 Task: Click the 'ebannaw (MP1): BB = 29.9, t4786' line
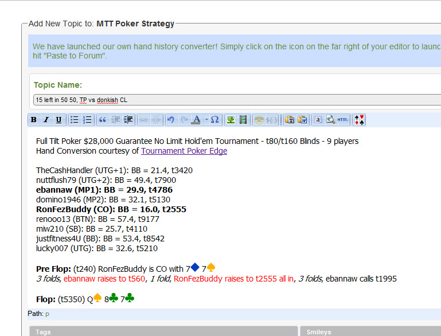coord(104,190)
